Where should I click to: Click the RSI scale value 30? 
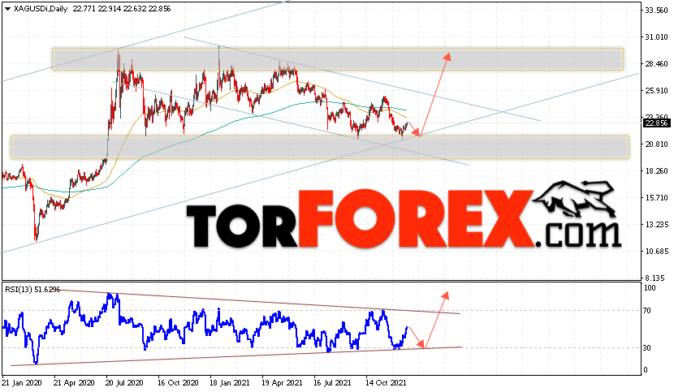pos(647,347)
